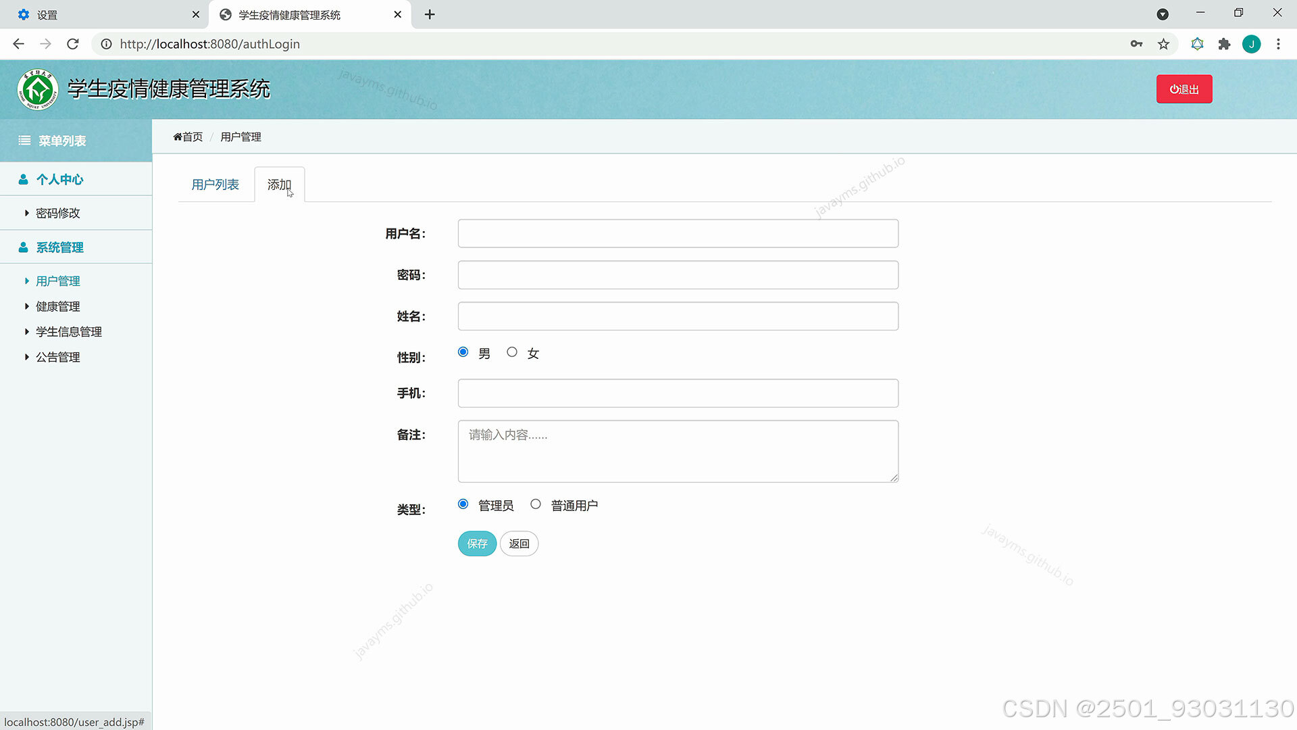The width and height of the screenshot is (1297, 730).
Task: Click the site info icon in address bar
Action: tap(106, 44)
